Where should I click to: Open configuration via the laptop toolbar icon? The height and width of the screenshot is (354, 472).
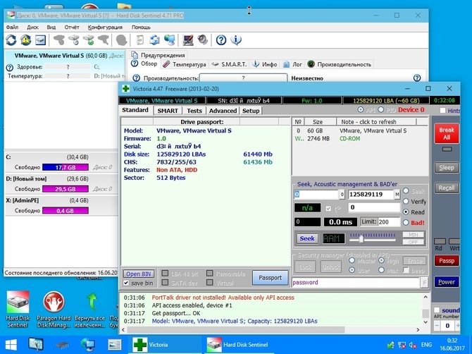(x=188, y=40)
